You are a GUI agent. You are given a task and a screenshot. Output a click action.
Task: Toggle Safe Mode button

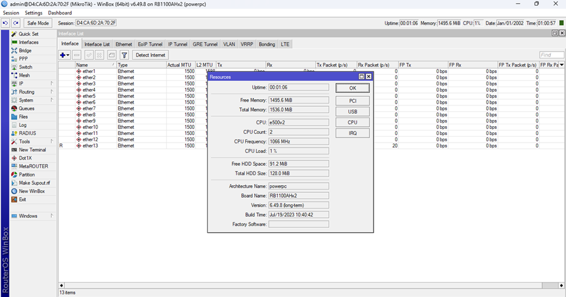click(x=38, y=23)
